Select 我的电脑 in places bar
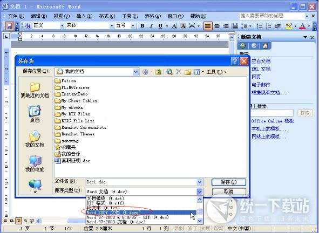The height and width of the screenshot is (233, 319). (35, 163)
